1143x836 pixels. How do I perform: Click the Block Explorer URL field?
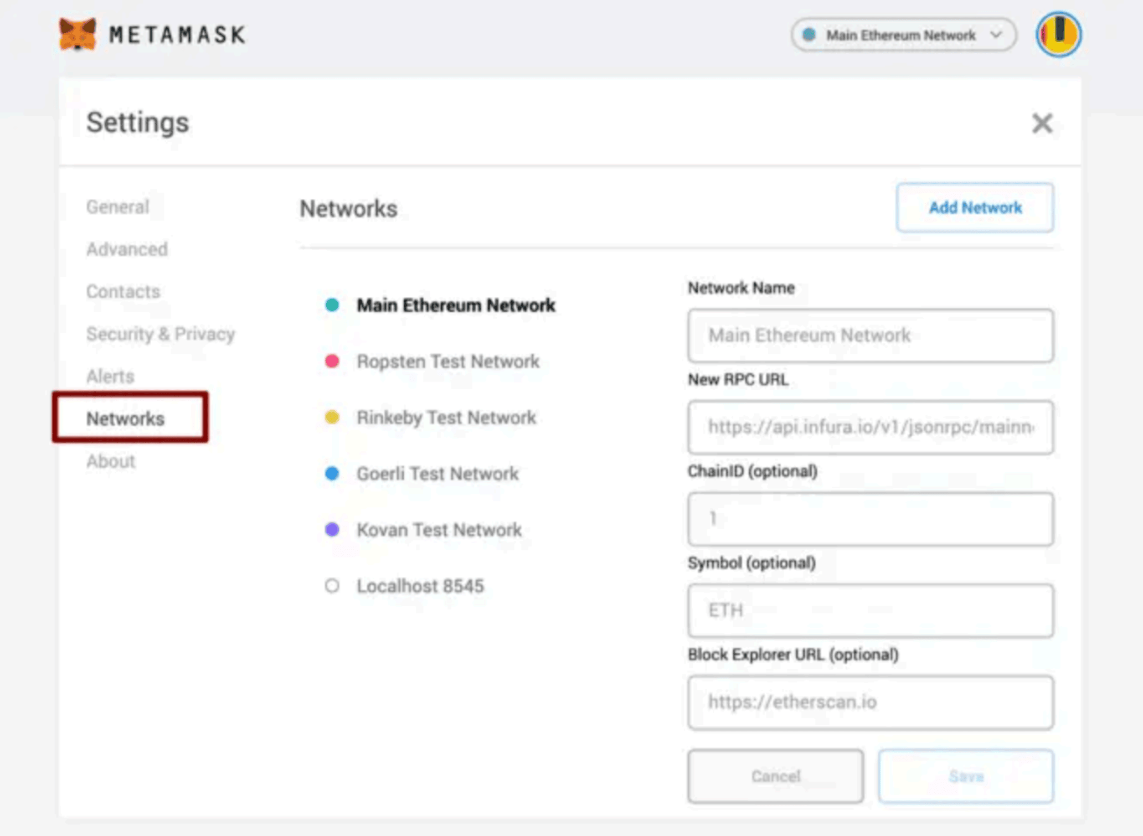(871, 702)
